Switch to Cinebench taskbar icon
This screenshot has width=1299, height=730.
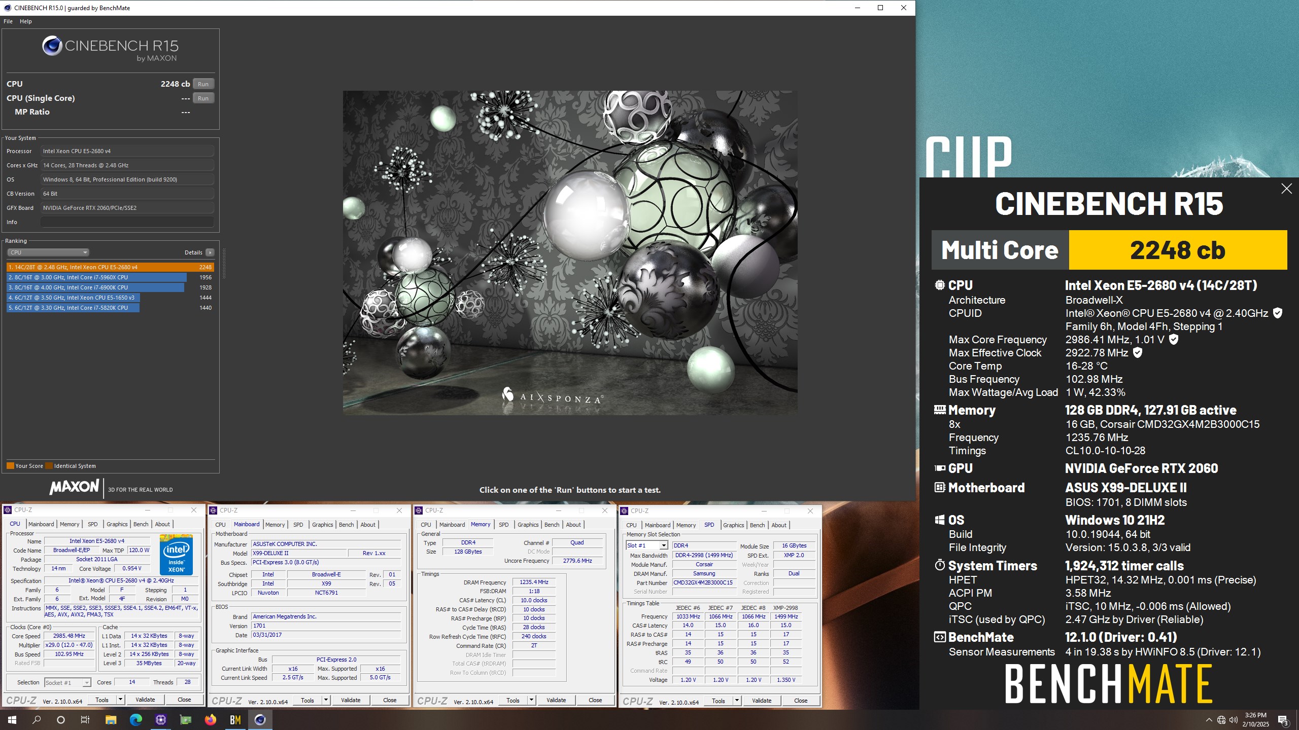[260, 720]
